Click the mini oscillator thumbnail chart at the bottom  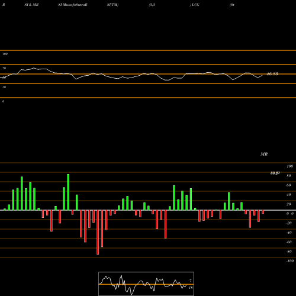coord(146,284)
